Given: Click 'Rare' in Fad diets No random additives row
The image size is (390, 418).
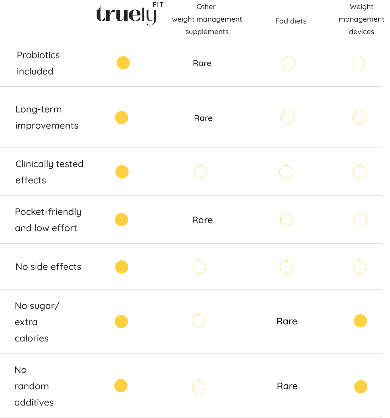Looking at the screenshot, I should pos(287,386).
